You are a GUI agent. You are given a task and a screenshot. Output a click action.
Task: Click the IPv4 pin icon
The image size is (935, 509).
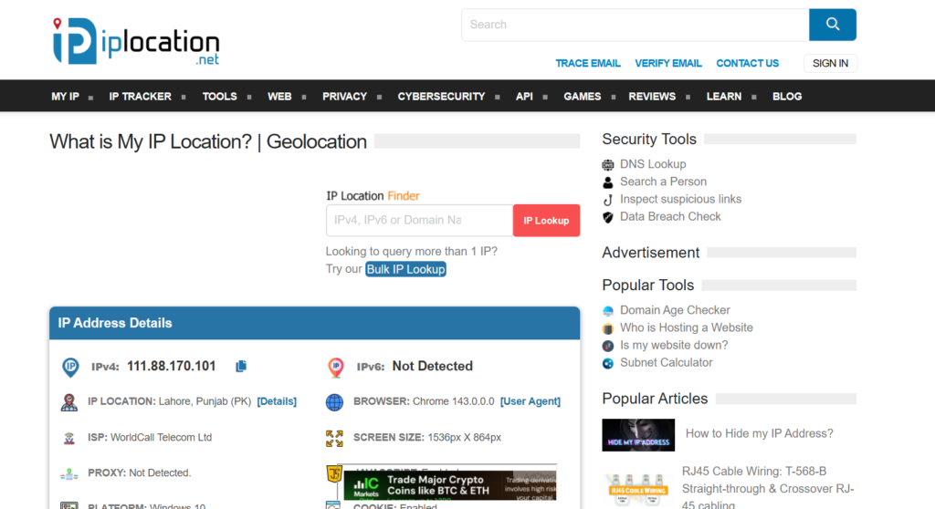70,367
